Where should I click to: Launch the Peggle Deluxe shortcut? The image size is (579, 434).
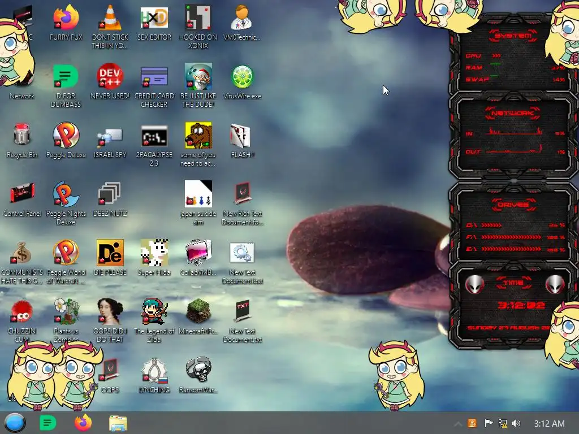66,135
